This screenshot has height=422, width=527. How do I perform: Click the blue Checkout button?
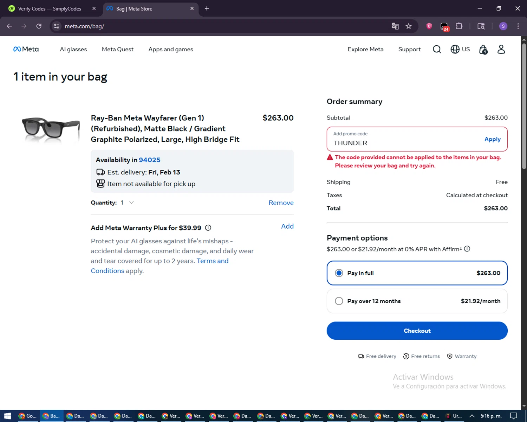[x=417, y=331]
